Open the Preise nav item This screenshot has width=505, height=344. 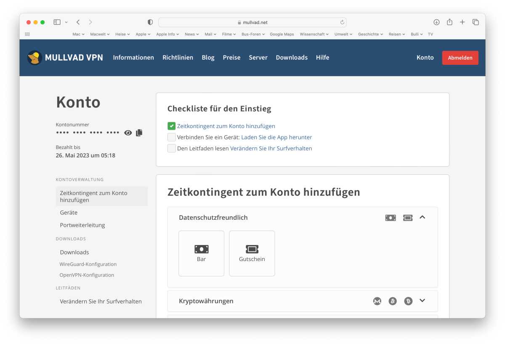pyautogui.click(x=231, y=58)
